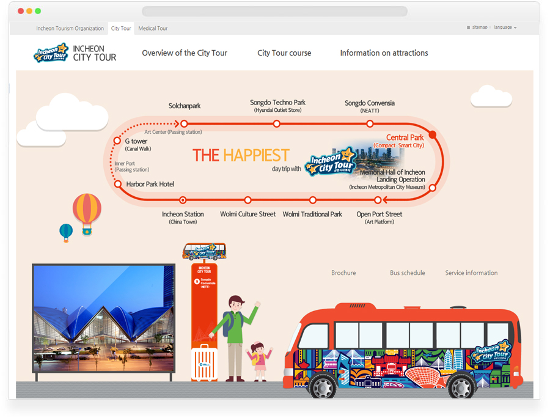Select the Solchanpark stop marker
The width and height of the screenshot is (550, 418).
point(184,123)
